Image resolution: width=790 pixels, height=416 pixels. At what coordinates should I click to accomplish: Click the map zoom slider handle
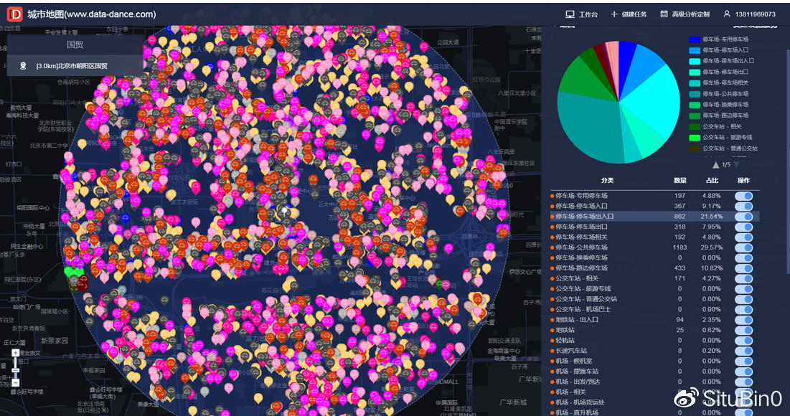[x=16, y=371]
